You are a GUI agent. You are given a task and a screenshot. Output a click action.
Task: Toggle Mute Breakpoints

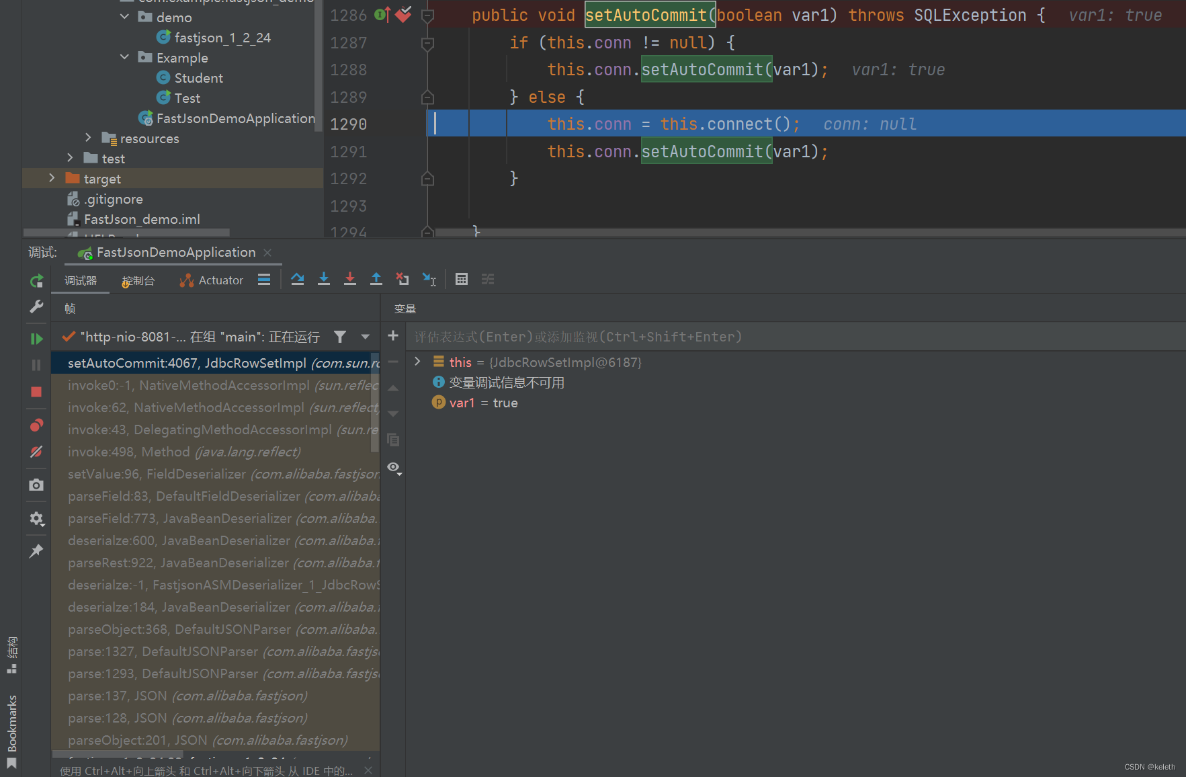coord(37,452)
